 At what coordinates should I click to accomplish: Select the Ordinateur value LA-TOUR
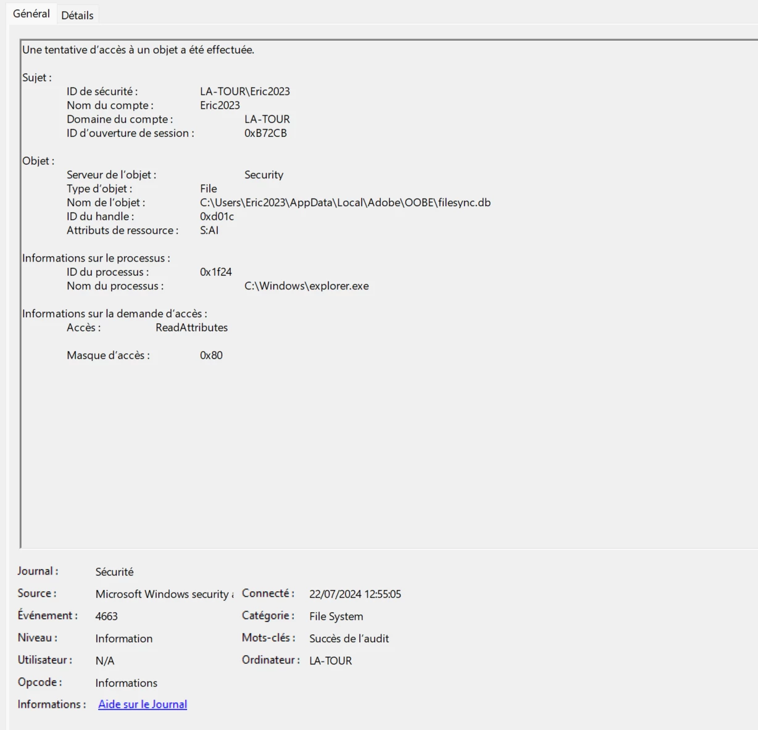pyautogui.click(x=330, y=661)
